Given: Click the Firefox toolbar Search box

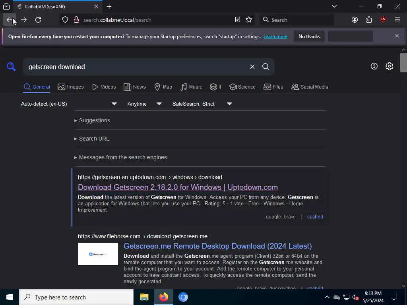Looking at the screenshot, I should click(x=296, y=20).
